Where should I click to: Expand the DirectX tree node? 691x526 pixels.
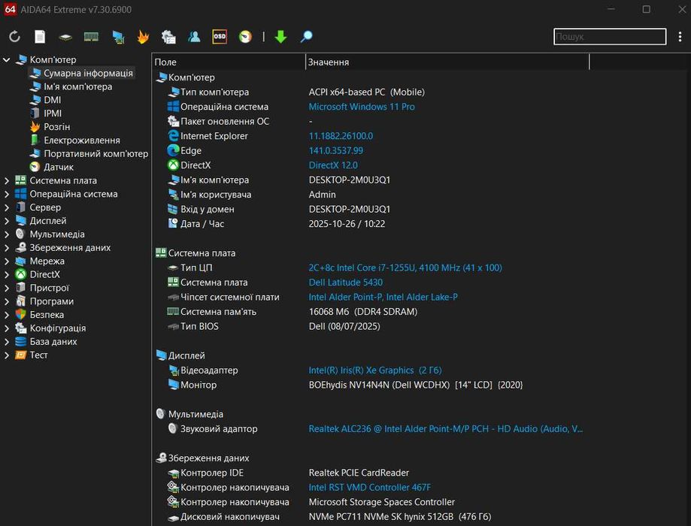pyautogui.click(x=6, y=274)
